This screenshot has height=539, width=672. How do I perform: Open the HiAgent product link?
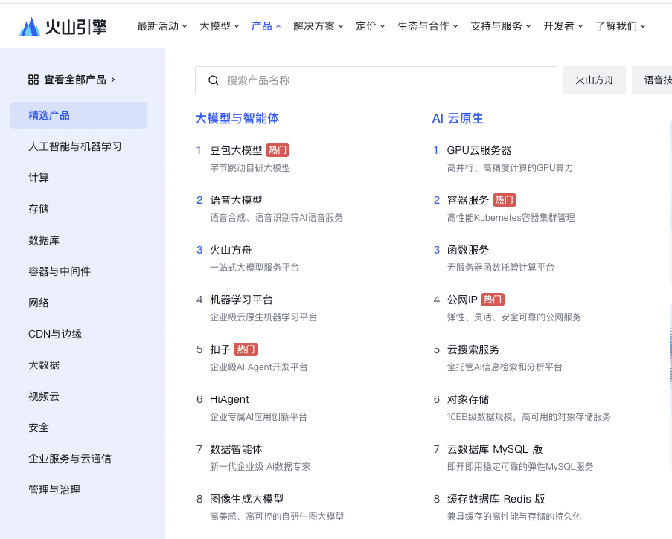point(229,399)
